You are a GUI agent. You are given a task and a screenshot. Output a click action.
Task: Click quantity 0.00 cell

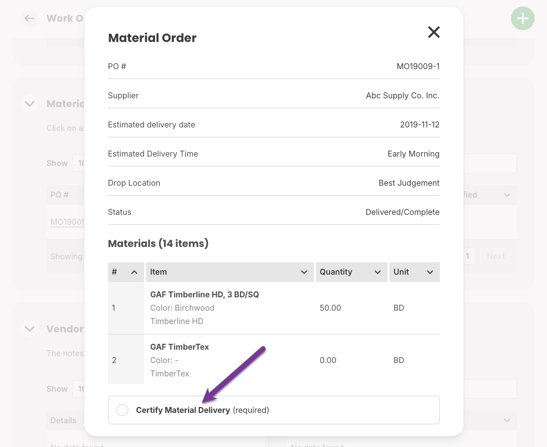click(x=328, y=360)
